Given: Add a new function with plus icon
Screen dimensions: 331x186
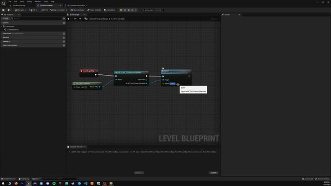Looking at the screenshot, I should [64, 34].
